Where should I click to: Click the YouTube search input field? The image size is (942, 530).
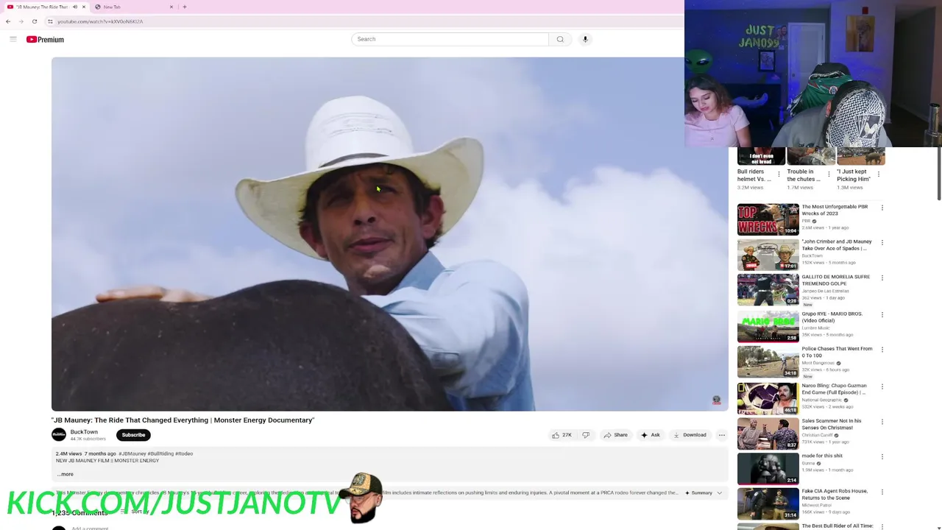(x=450, y=39)
